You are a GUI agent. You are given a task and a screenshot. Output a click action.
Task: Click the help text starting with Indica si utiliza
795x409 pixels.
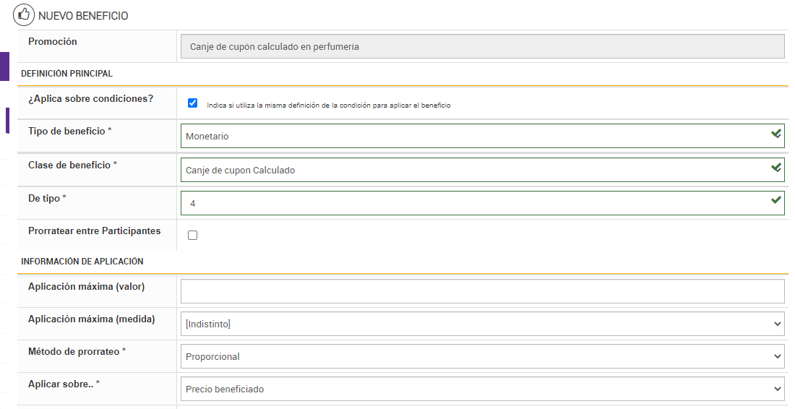[x=329, y=106]
